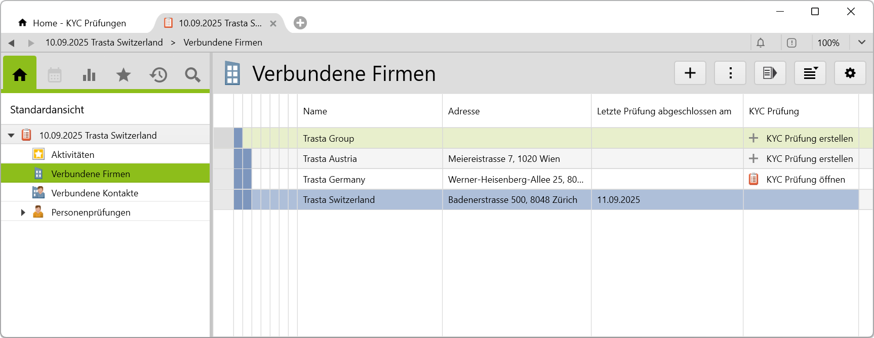874x338 pixels.
Task: Click the search magnifier icon
Action: (x=192, y=75)
